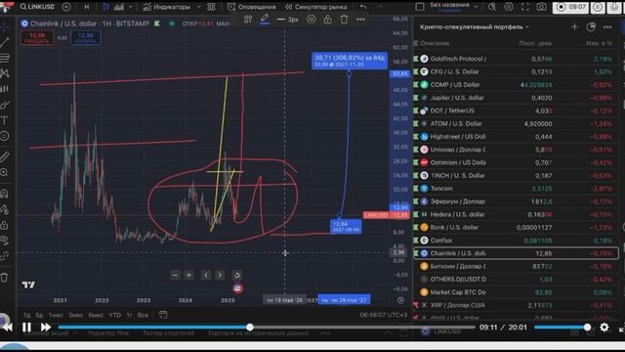Hide all drawings eye icon
Viewport: 625px width, 352px height.
4,241
